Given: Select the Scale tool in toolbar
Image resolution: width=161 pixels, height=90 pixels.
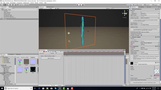Looking at the screenshot, I should [10, 5].
